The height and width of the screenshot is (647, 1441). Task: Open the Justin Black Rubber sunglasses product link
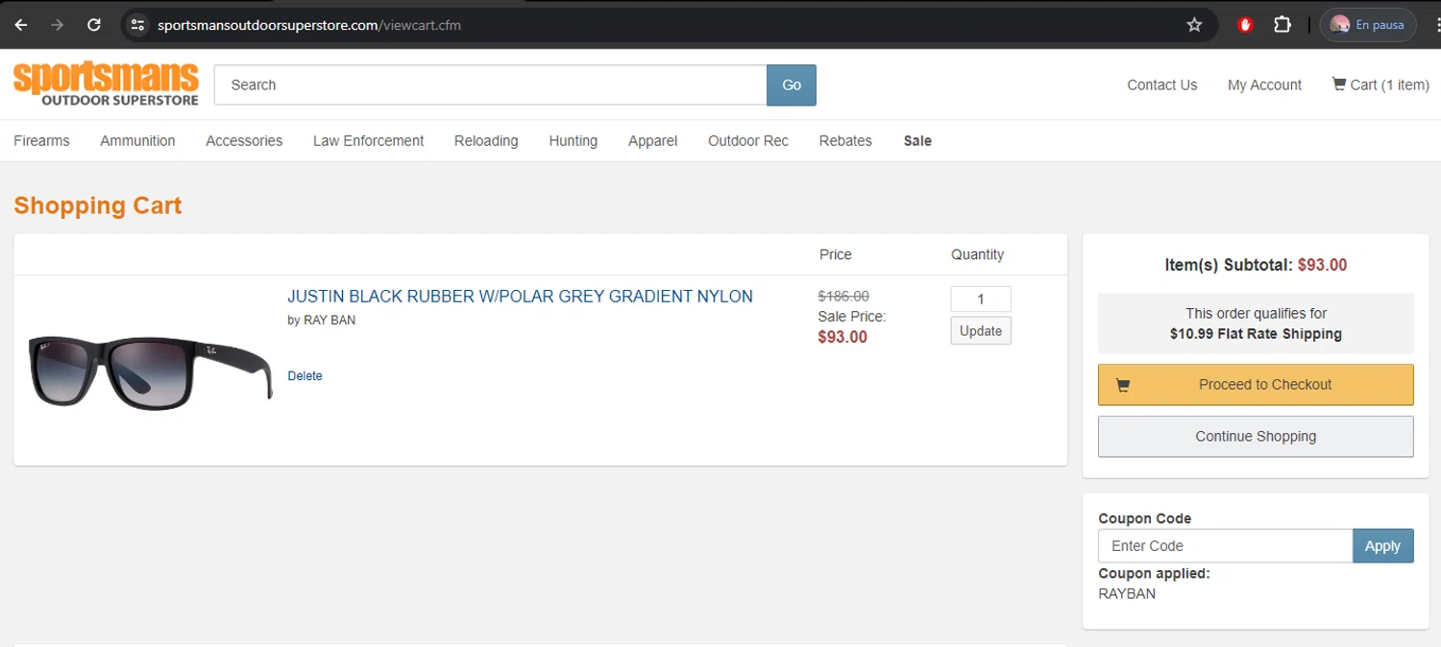point(520,297)
